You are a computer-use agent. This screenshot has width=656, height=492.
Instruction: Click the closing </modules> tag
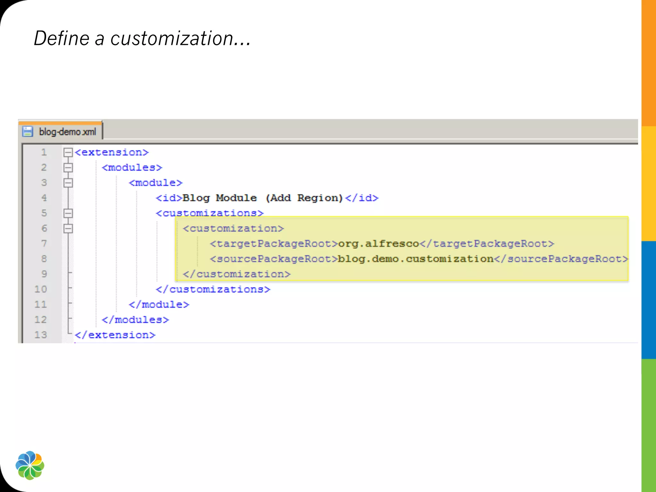[135, 320]
